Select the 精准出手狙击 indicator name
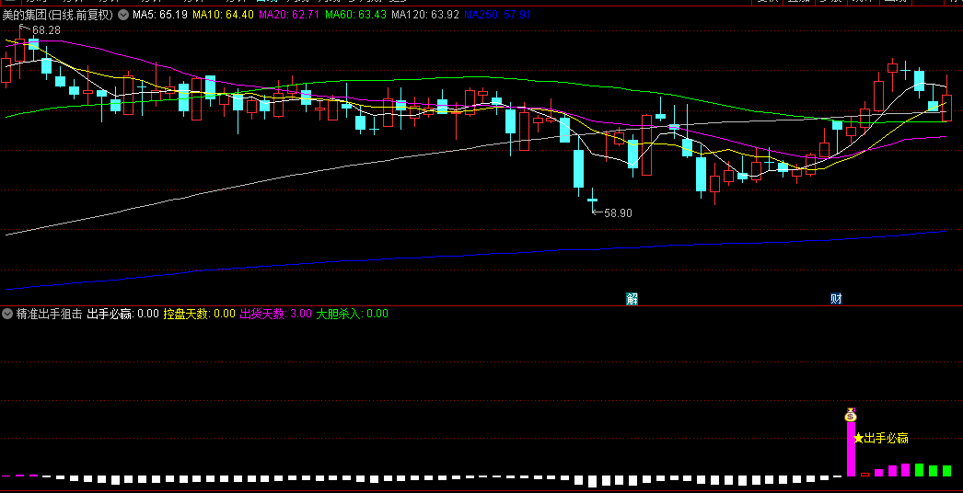 (x=49, y=314)
